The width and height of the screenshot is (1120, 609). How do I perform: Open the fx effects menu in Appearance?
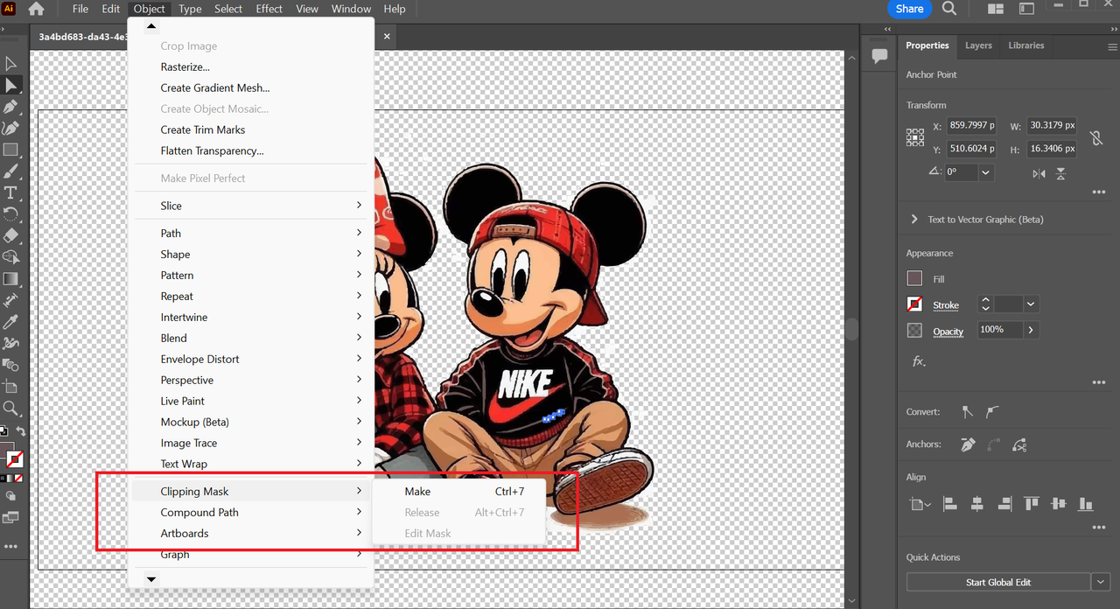(x=919, y=360)
